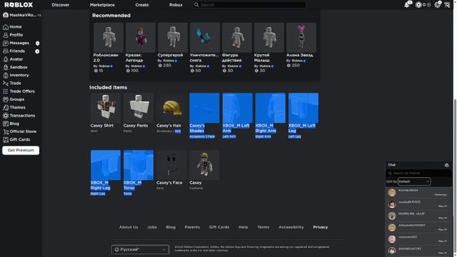The image size is (457, 257).
Task: Open the XBOX_M Torso item
Action: pyautogui.click(x=139, y=173)
